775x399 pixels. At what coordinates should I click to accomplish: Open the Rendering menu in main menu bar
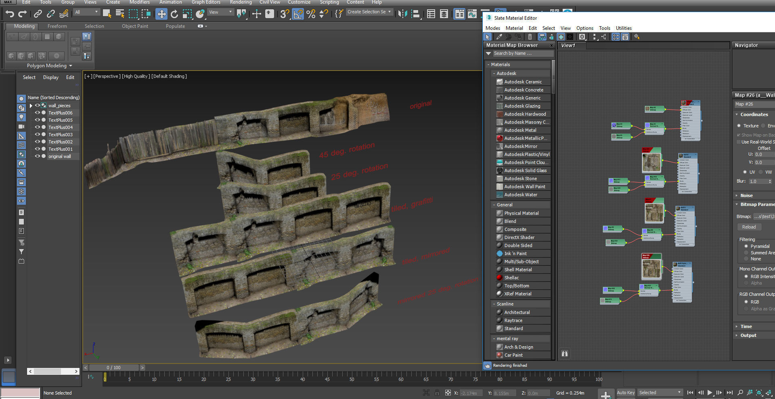coord(241,2)
